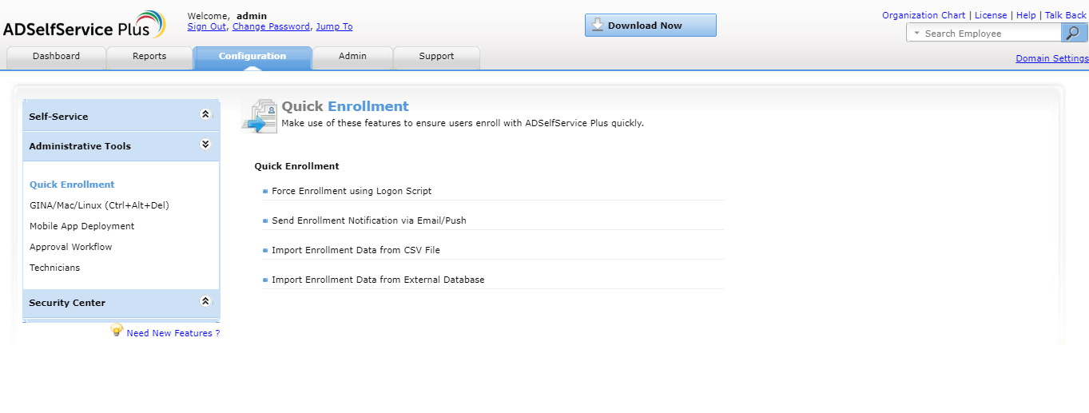Collapse the Administrative Tools section chevron

tap(205, 145)
